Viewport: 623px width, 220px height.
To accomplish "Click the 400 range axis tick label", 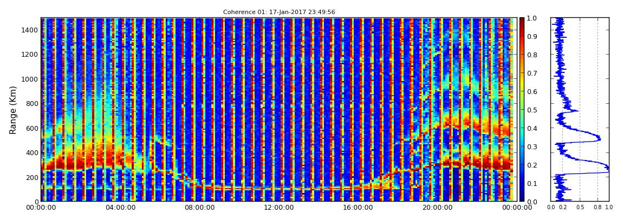I will pos(32,153).
